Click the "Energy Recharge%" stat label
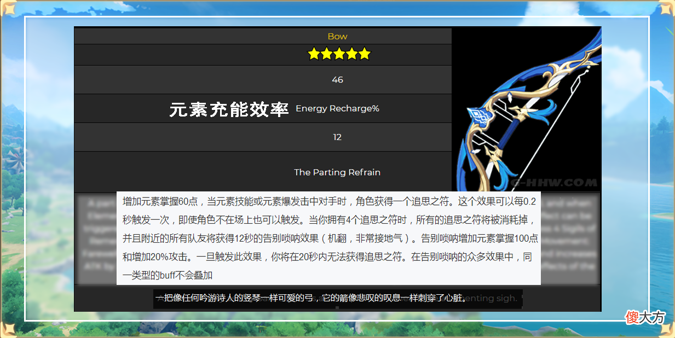Image resolution: width=675 pixels, height=338 pixels. coord(337,108)
